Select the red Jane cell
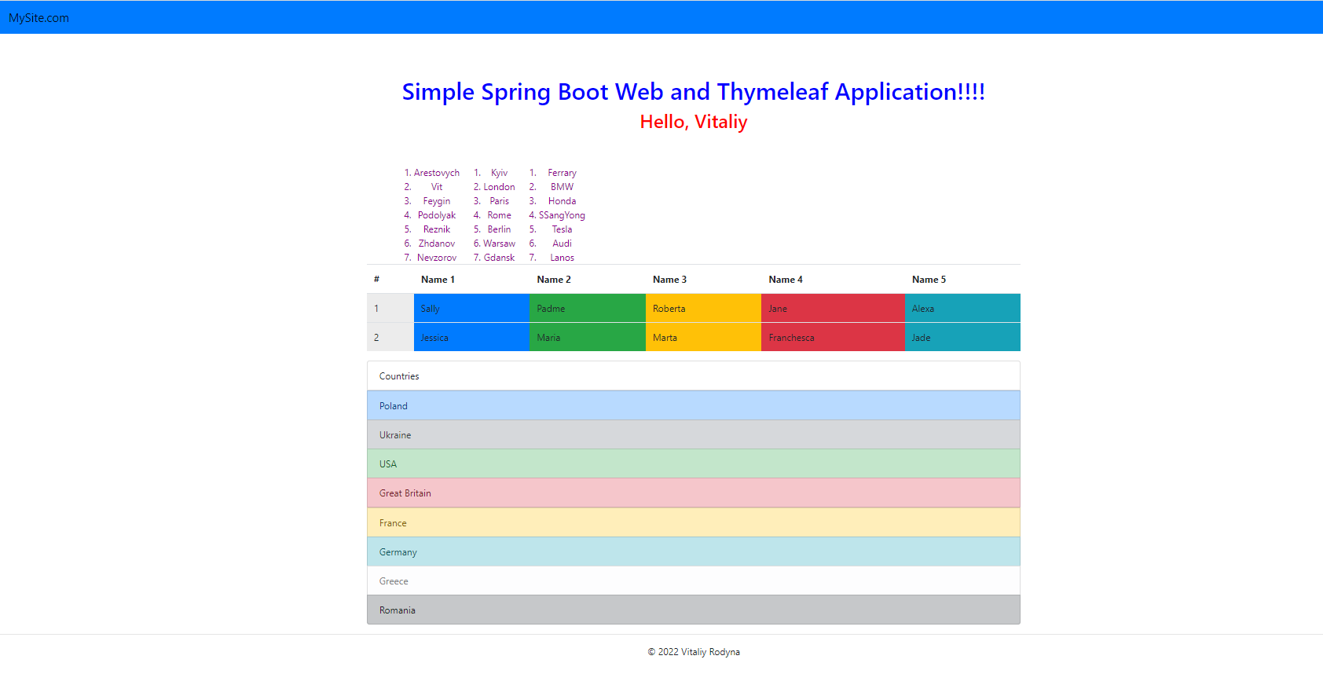Image resolution: width=1323 pixels, height=674 pixels. 833,308
